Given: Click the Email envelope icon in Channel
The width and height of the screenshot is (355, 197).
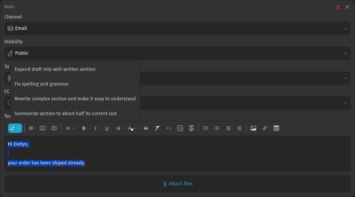Looking at the screenshot, I should click(10, 29).
